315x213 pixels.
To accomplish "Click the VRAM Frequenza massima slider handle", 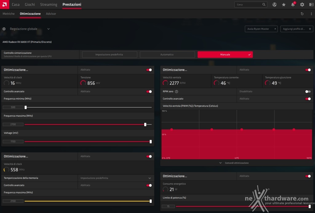I will click(151, 201).
